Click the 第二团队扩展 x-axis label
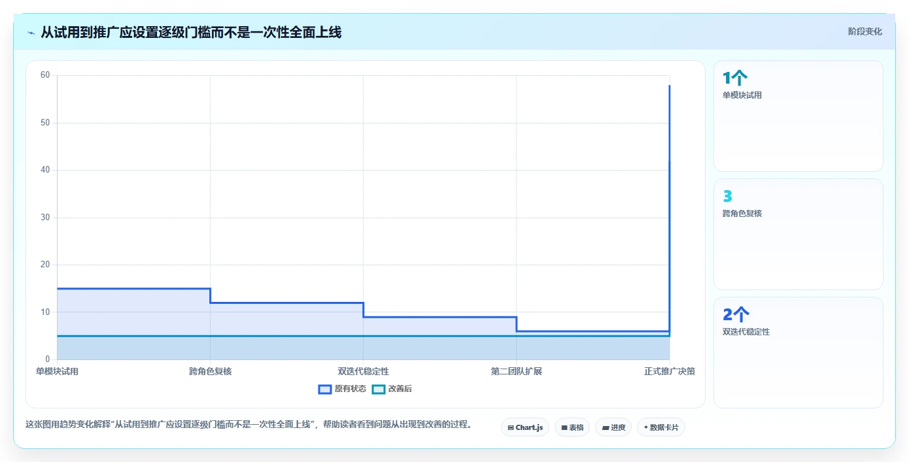Image resolution: width=909 pixels, height=462 pixels. (x=516, y=371)
